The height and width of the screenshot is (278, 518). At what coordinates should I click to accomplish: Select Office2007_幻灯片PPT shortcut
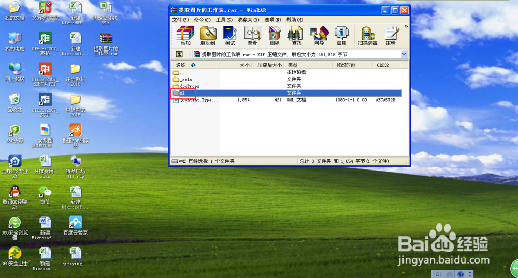(45, 74)
